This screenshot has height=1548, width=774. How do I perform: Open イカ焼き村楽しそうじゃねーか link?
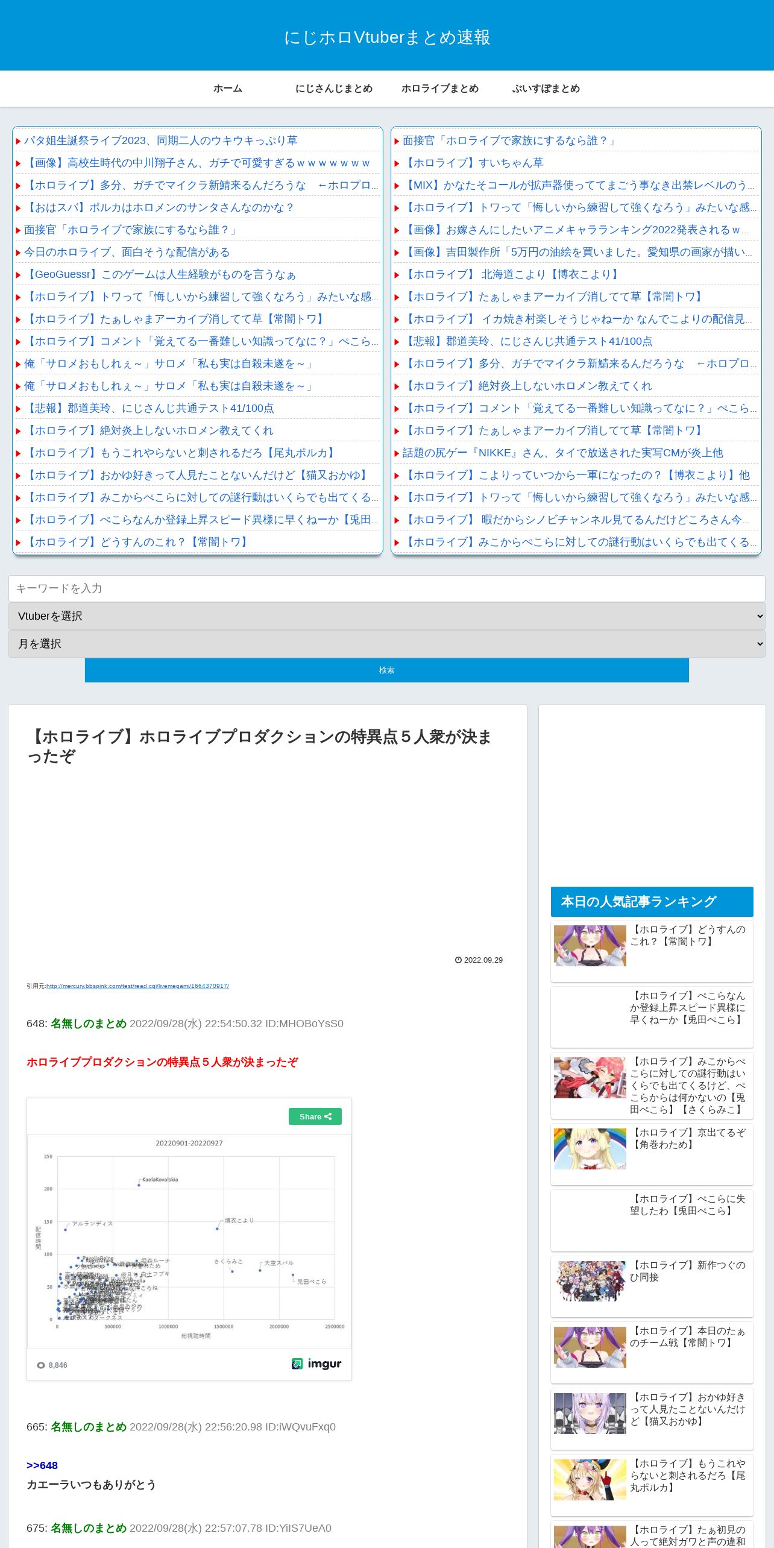click(x=577, y=319)
